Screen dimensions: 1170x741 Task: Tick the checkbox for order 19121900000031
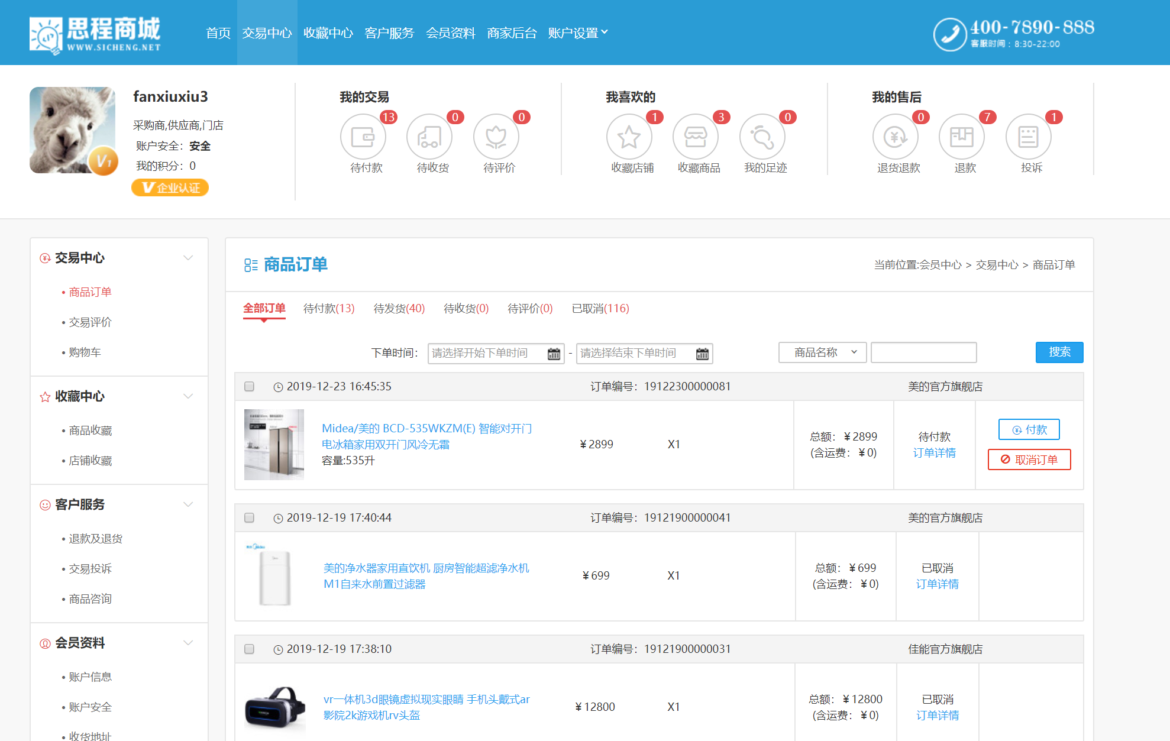249,649
